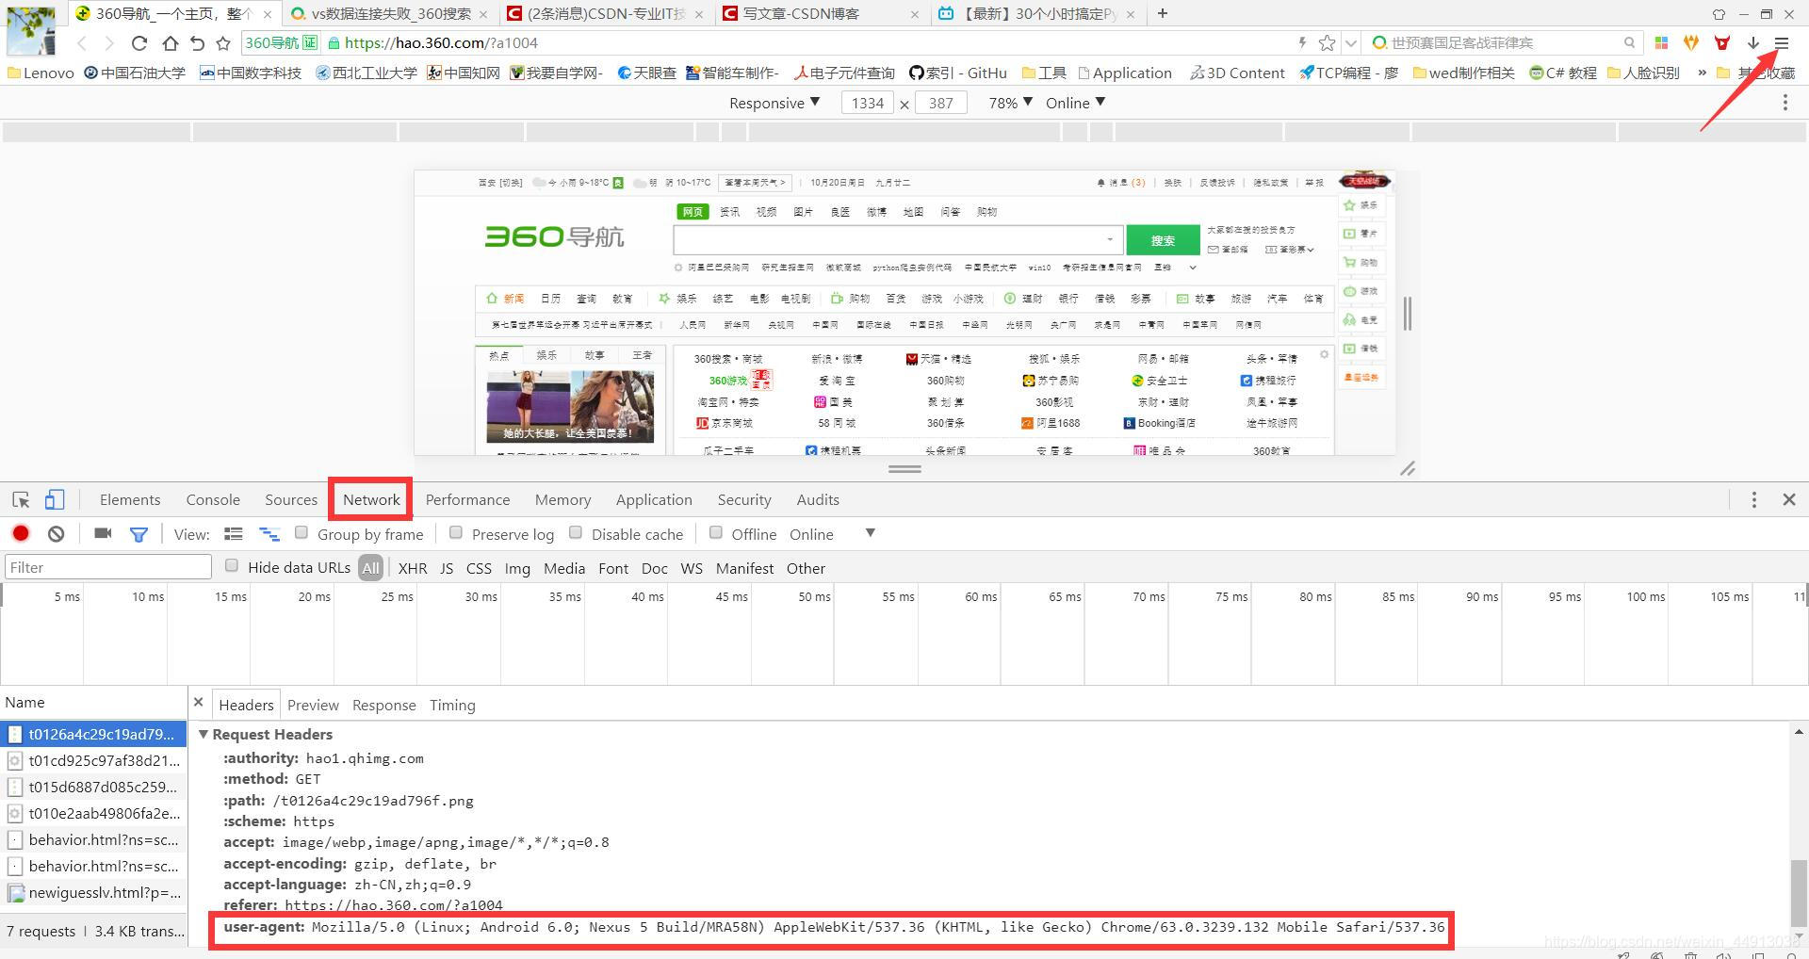Toggle Offline checkbox
The image size is (1809, 959).
point(716,532)
